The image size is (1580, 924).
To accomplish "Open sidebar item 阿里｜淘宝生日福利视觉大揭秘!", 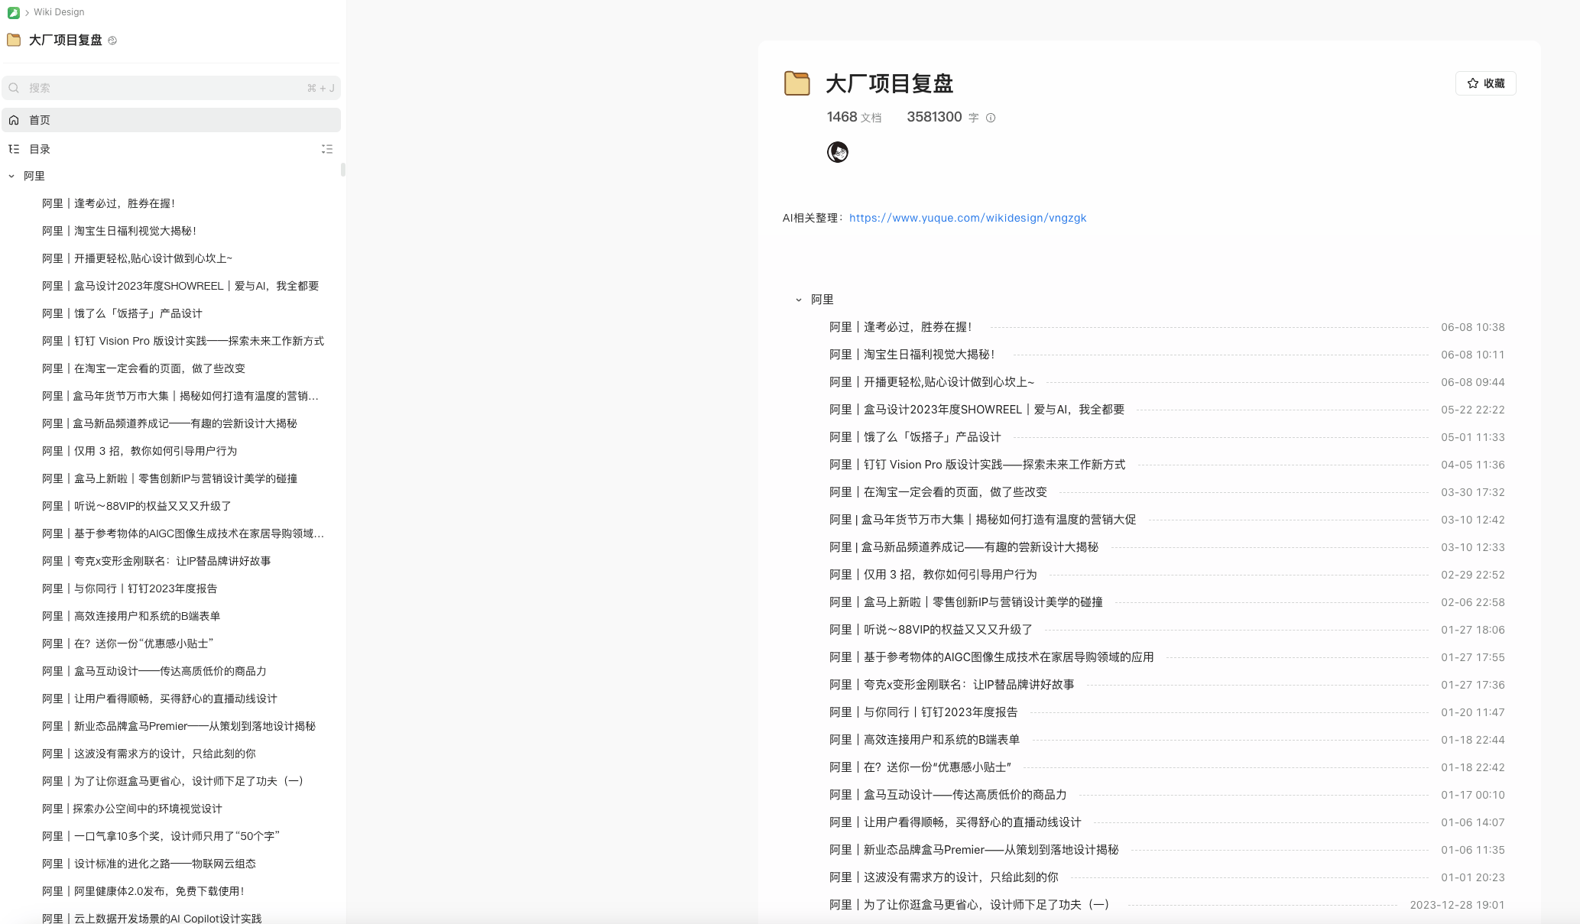I will (119, 231).
